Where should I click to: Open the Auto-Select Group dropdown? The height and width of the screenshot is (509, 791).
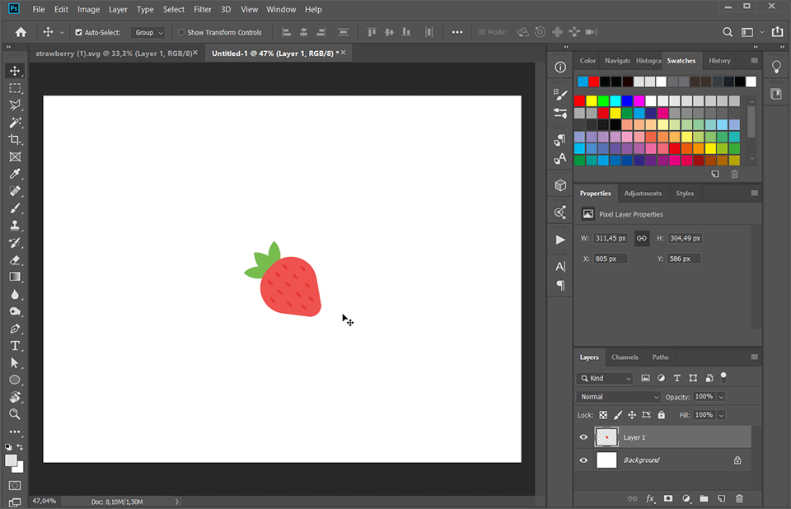tap(147, 32)
